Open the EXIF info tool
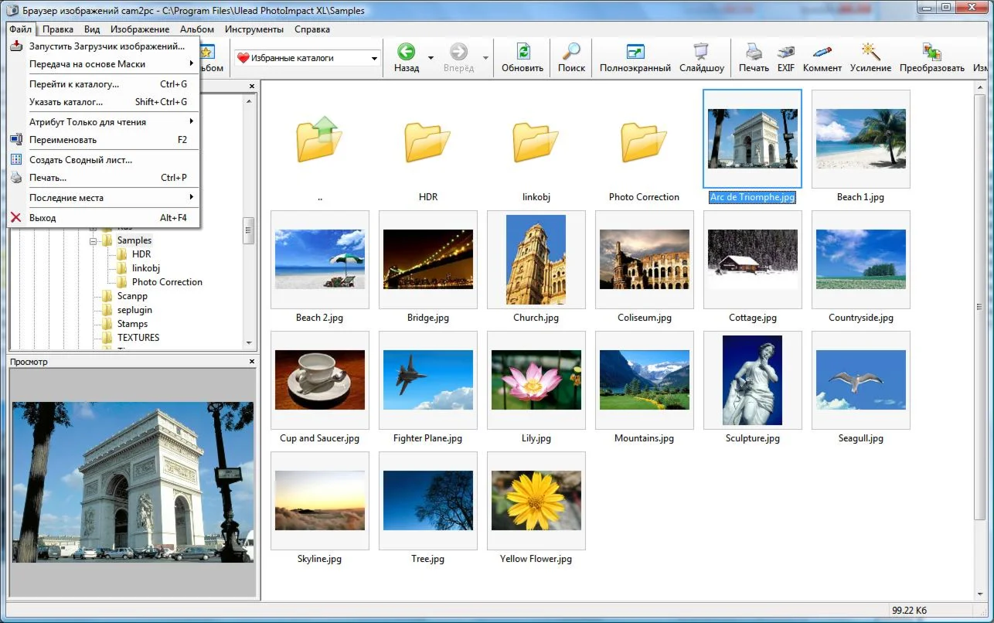 tap(785, 53)
